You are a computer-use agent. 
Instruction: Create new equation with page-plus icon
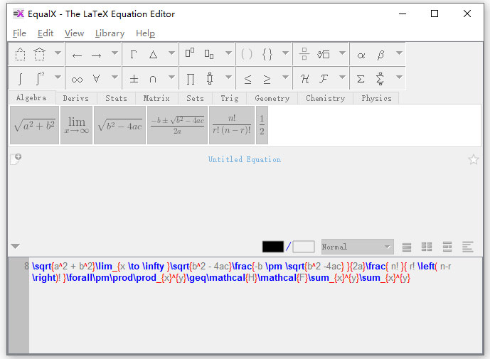[16, 159]
